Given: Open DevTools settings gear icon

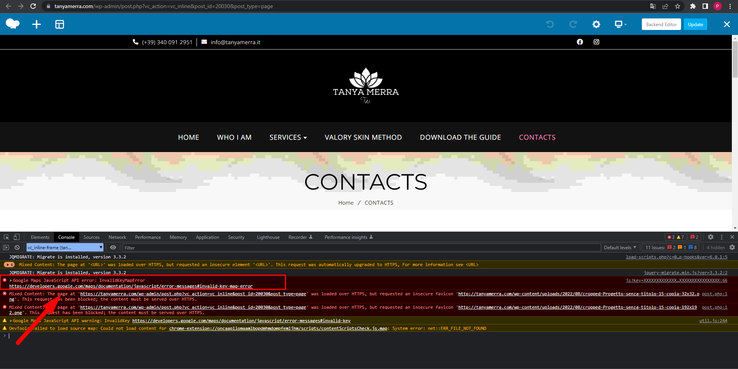Looking at the screenshot, I should pos(711,237).
